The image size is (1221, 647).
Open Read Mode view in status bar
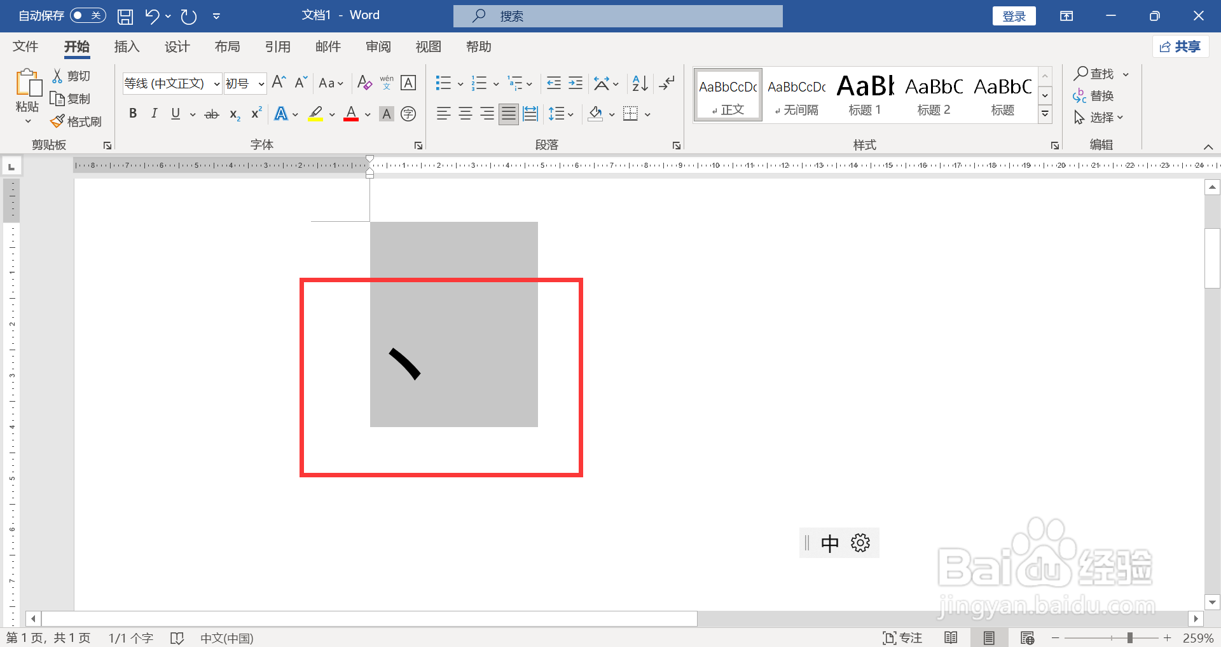[951, 637]
